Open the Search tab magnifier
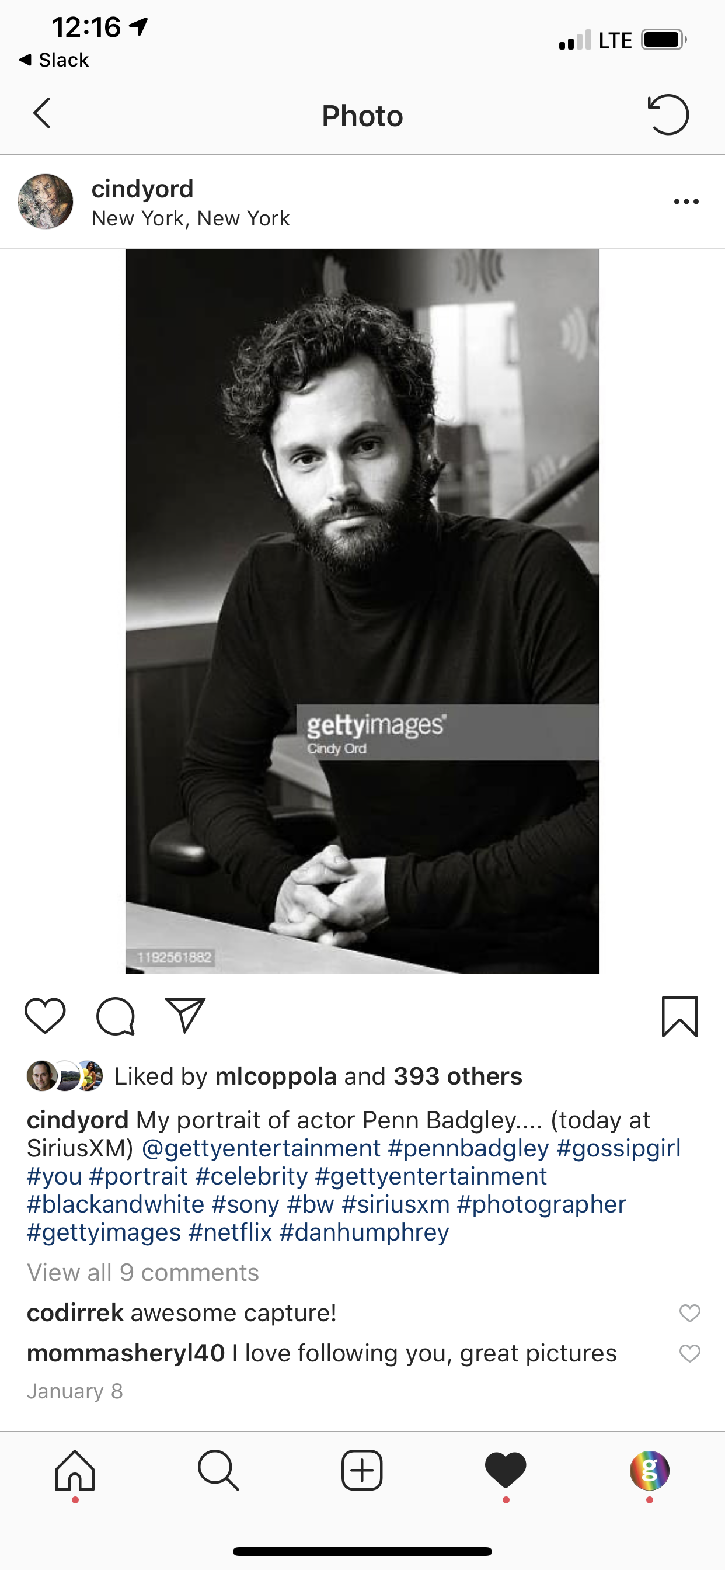 pyautogui.click(x=218, y=1471)
